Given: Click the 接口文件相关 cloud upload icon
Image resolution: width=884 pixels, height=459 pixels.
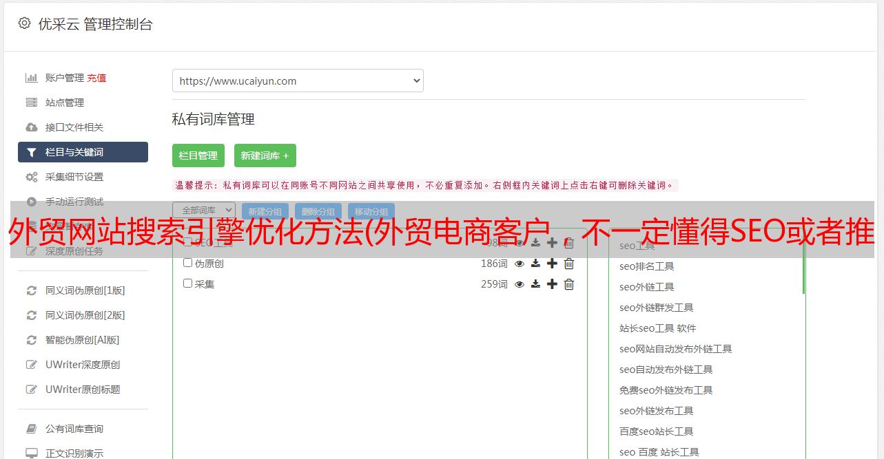Looking at the screenshot, I should coord(32,127).
